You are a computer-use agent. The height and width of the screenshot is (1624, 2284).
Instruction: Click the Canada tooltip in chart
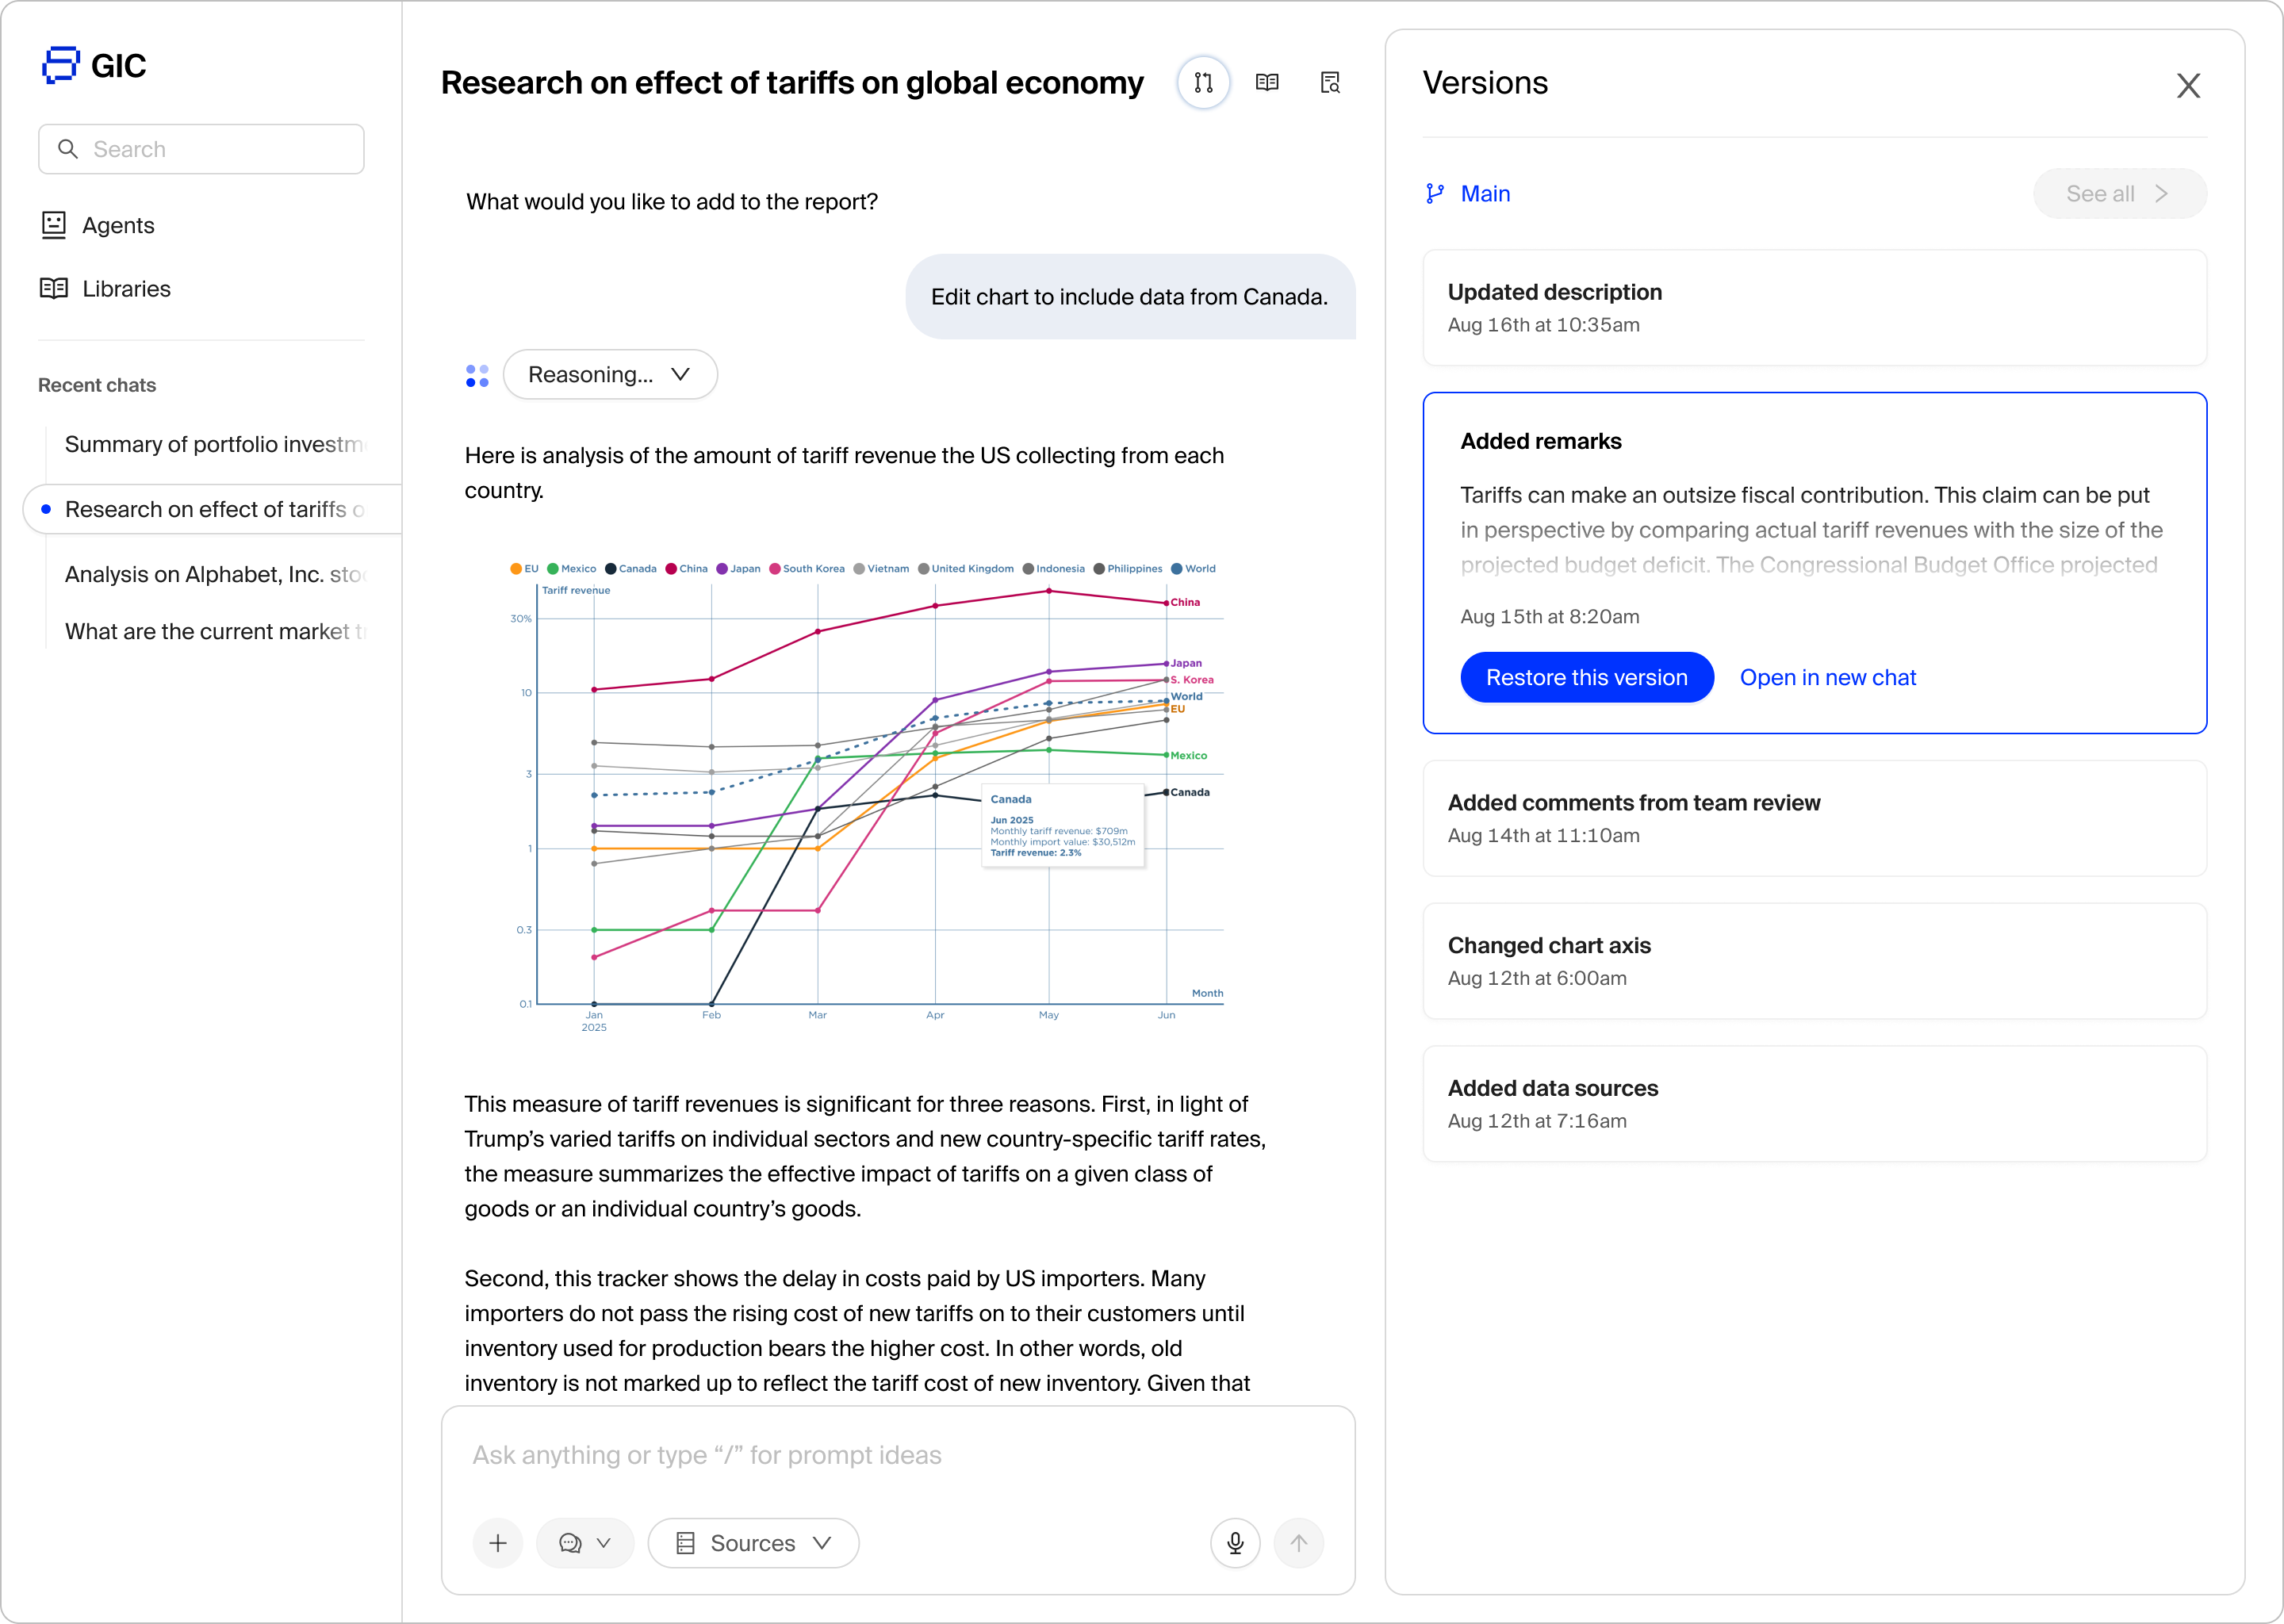click(x=1063, y=826)
